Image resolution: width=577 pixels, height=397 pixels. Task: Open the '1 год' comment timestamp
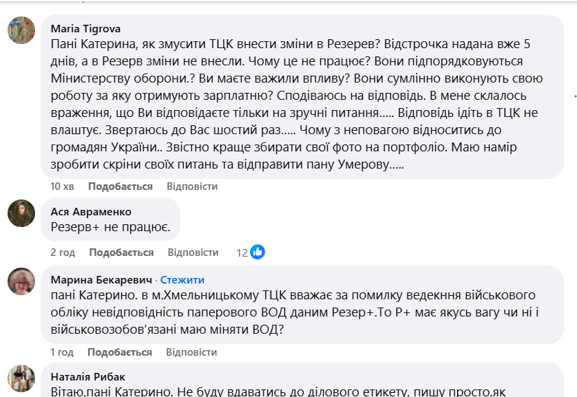coord(62,352)
